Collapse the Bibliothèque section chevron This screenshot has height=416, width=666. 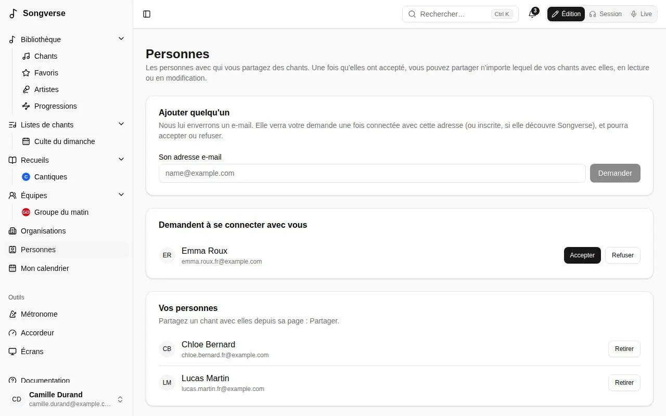(x=121, y=39)
